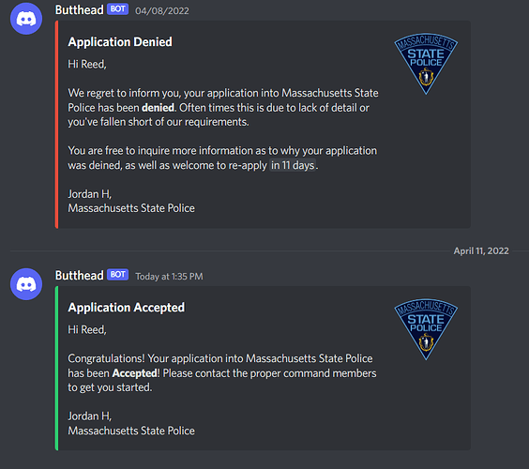Click Butthead's avatar on the accepted message
This screenshot has height=469, width=529.
(x=26, y=284)
